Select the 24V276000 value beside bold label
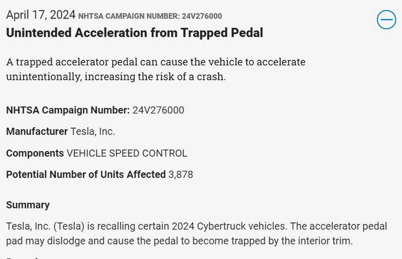 coord(158,110)
